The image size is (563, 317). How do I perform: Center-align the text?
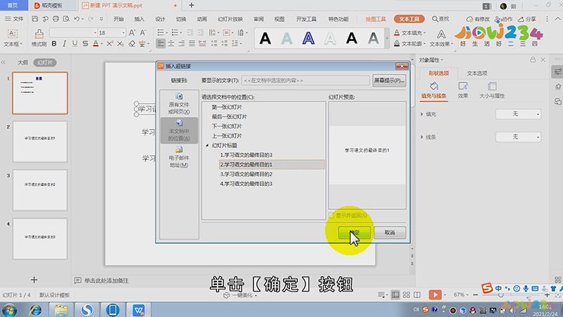(171, 44)
